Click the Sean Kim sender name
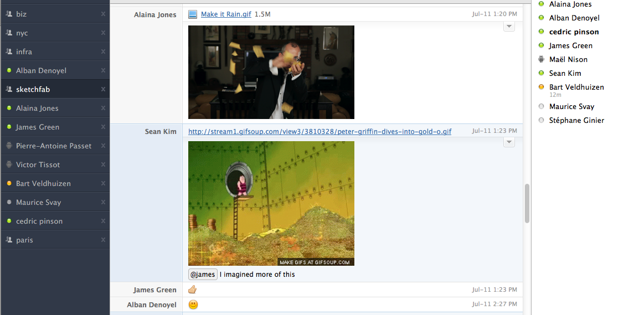The height and width of the screenshot is (315, 639). (161, 131)
